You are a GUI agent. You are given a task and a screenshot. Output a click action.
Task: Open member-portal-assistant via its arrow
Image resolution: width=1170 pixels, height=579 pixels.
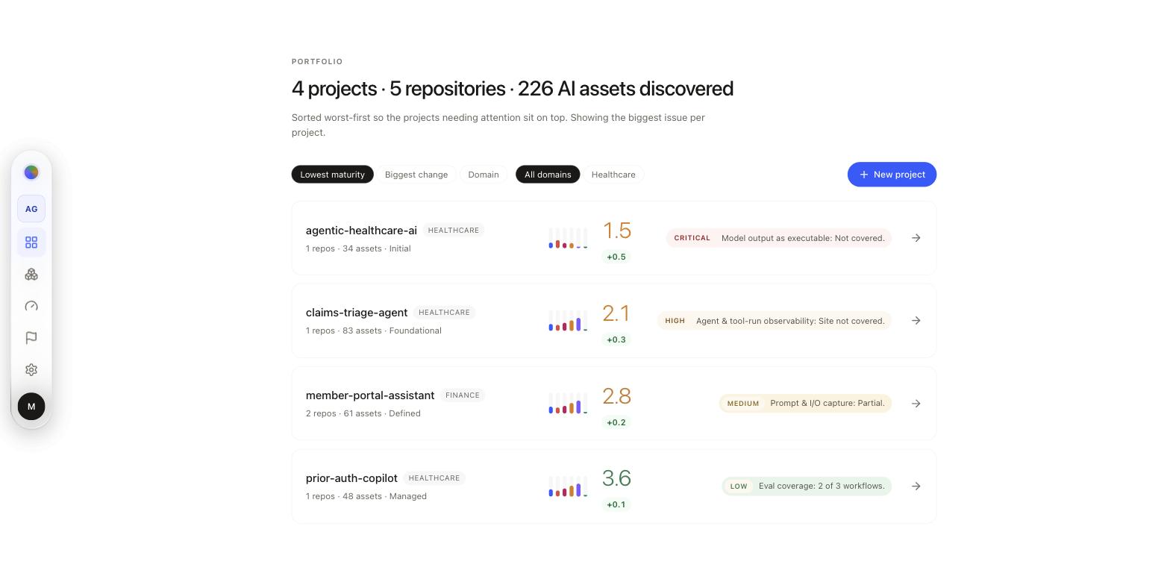(x=916, y=404)
